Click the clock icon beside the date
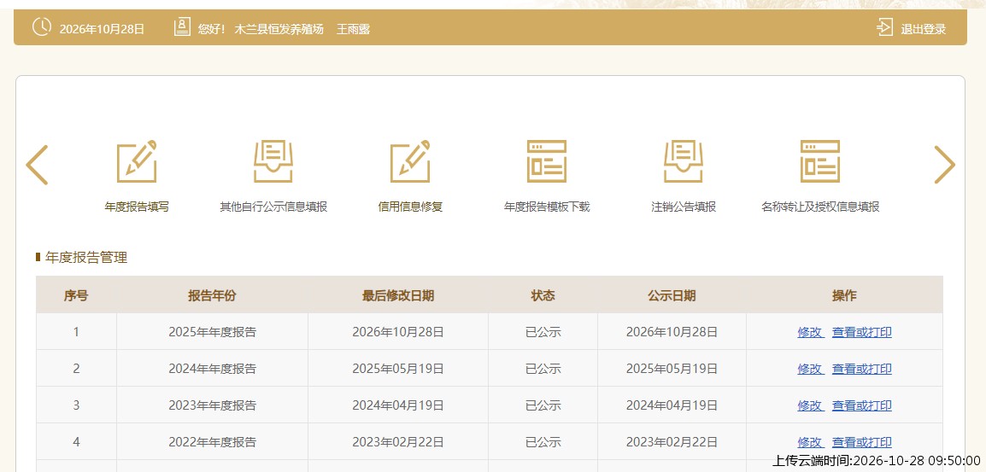Viewport: 986px width, 472px height. point(42,27)
